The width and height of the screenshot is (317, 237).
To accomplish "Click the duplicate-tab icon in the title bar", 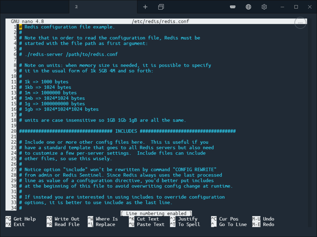I will point(161,6).
